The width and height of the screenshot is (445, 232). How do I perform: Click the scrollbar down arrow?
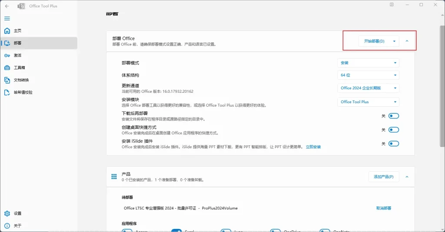click(x=442, y=230)
